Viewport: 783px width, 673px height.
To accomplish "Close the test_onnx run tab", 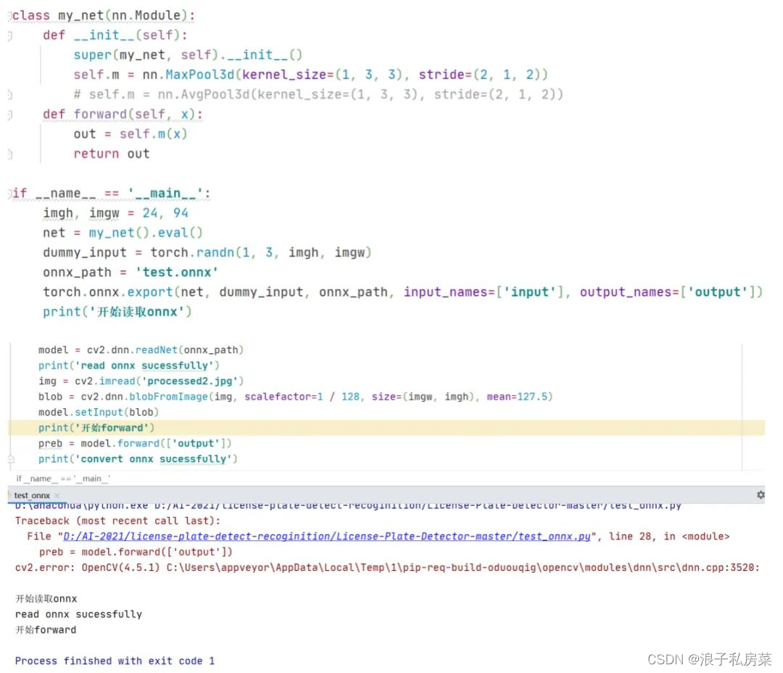I will point(57,495).
